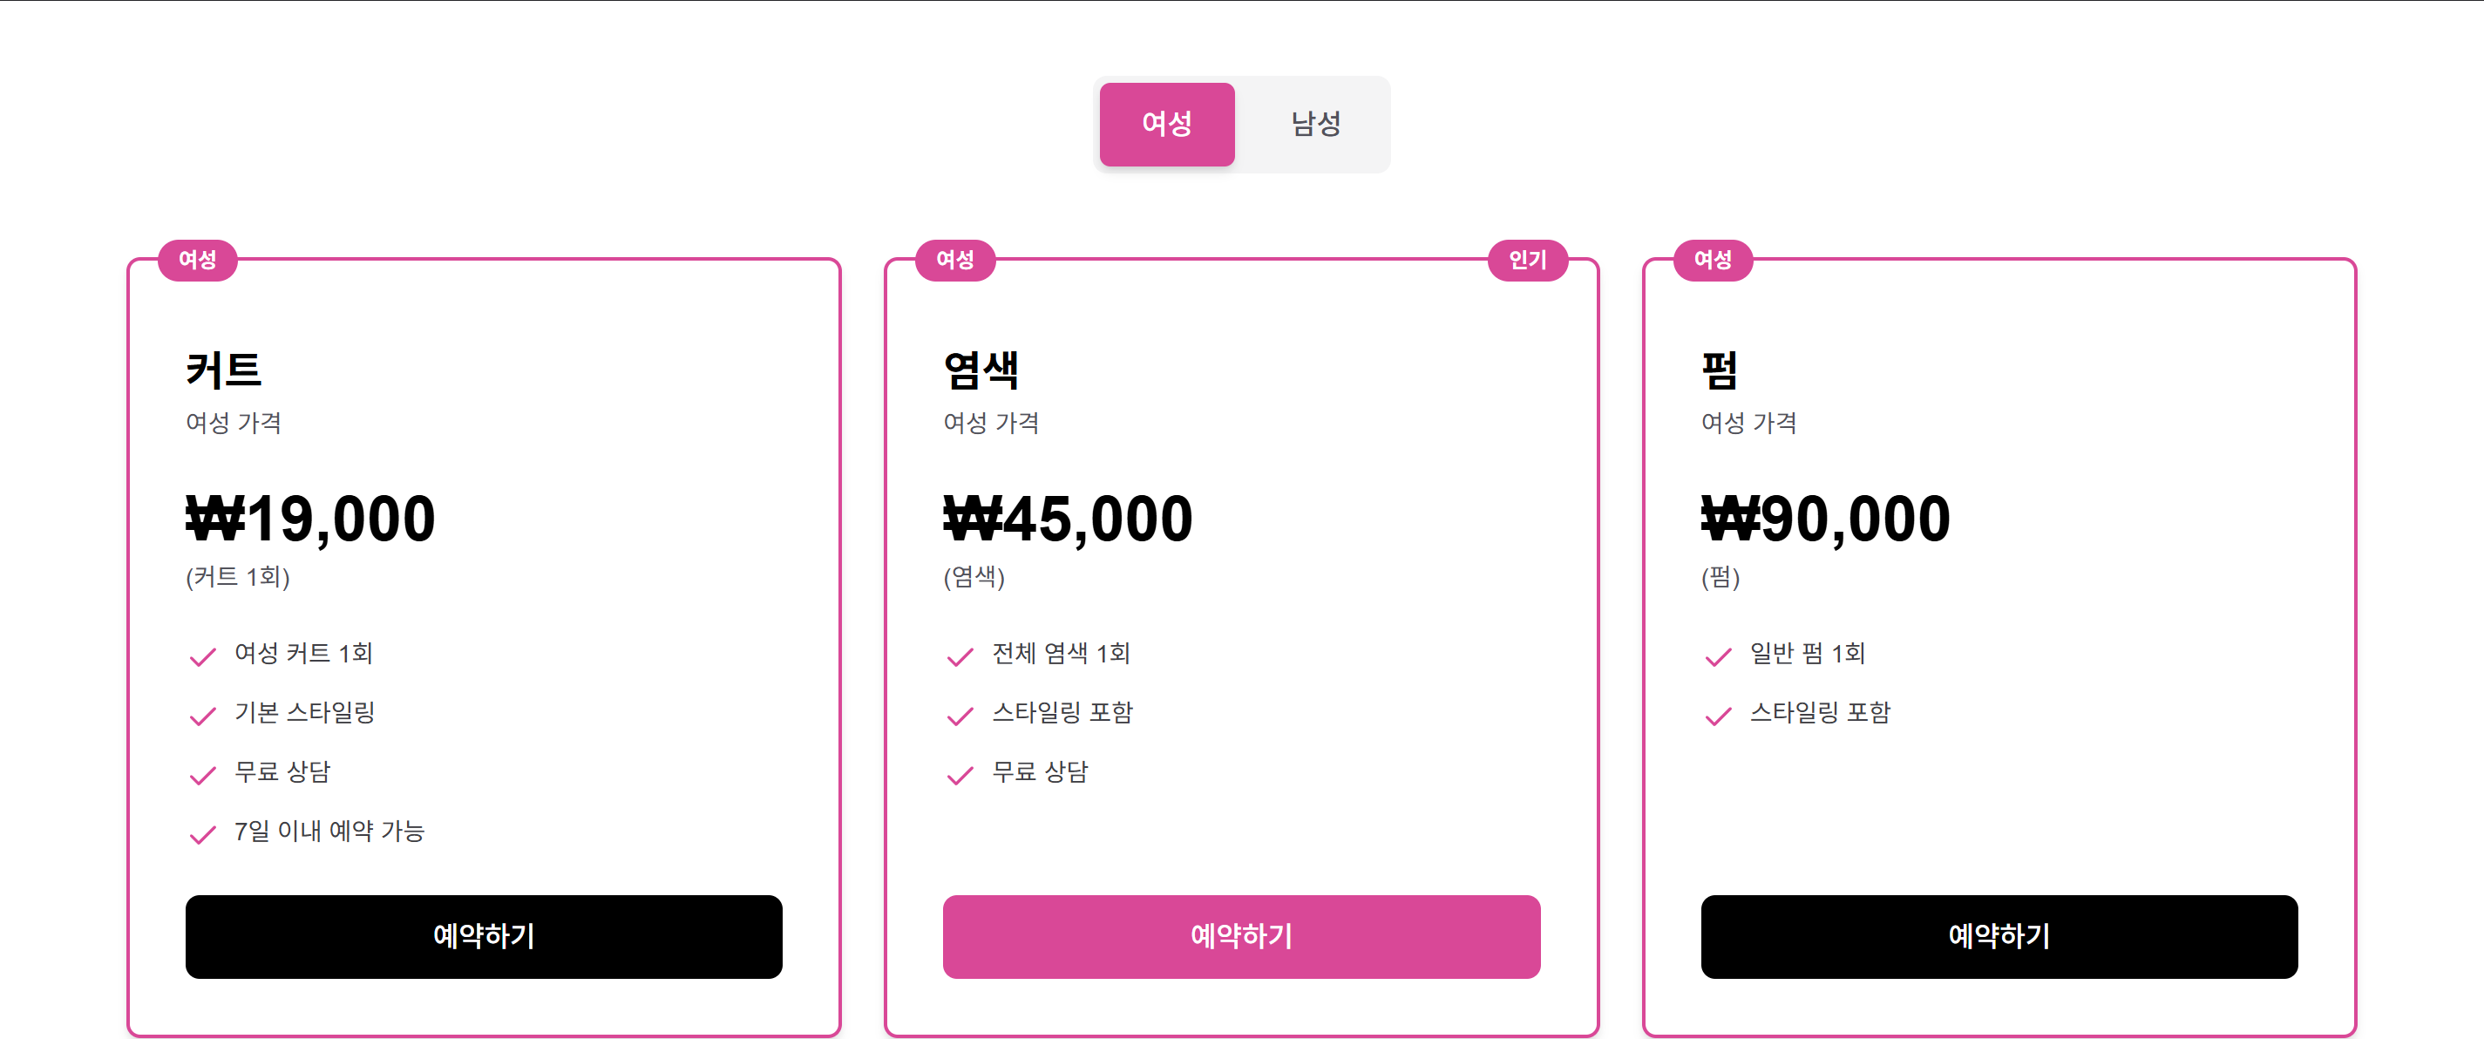
Task: Click the 펌 card title
Action: (x=1720, y=370)
